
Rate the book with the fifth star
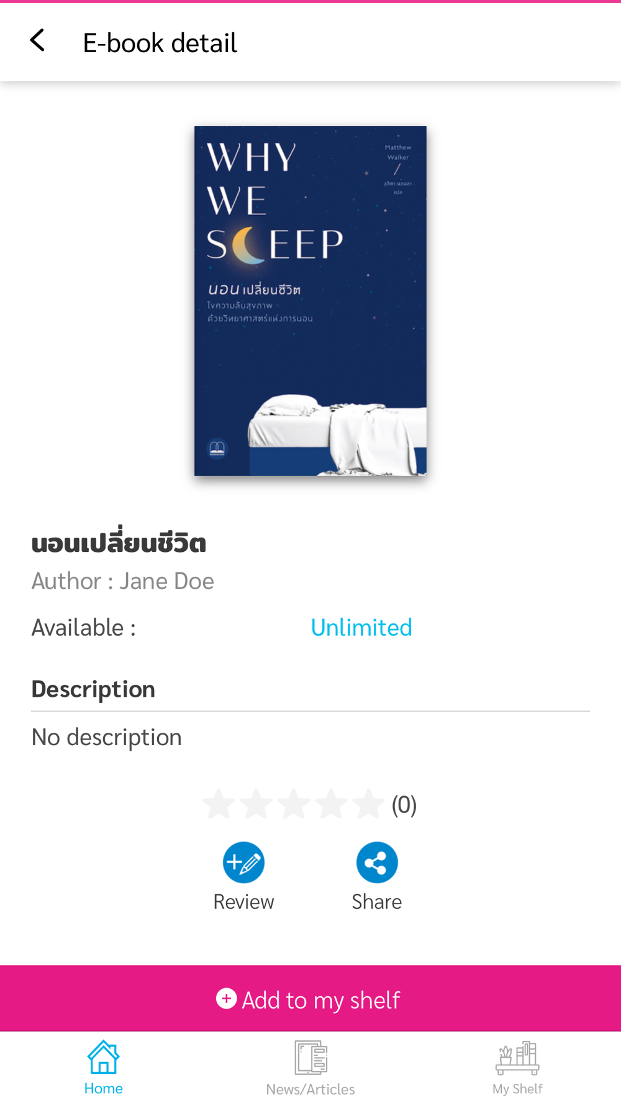369,804
